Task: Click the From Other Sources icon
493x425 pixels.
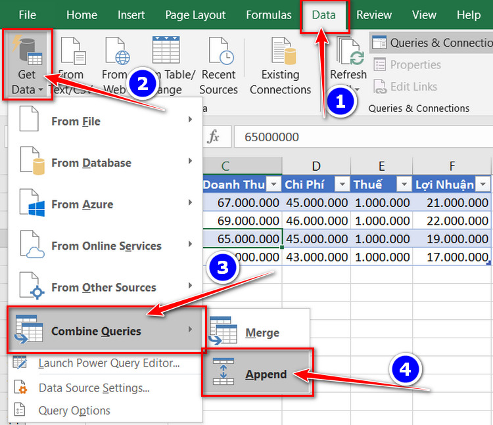Action: coord(32,285)
